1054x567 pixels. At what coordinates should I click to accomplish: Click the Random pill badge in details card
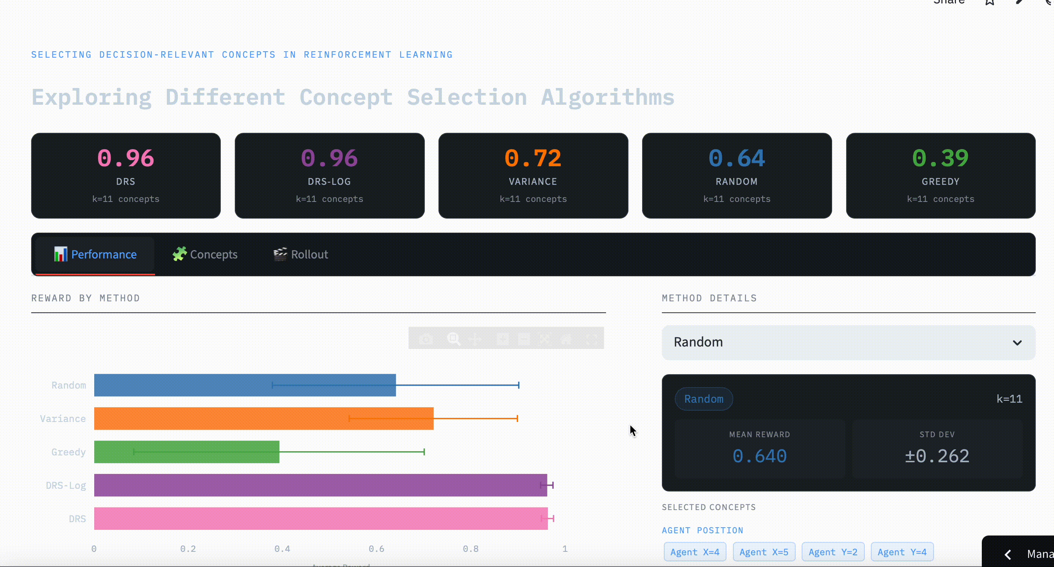coord(703,398)
